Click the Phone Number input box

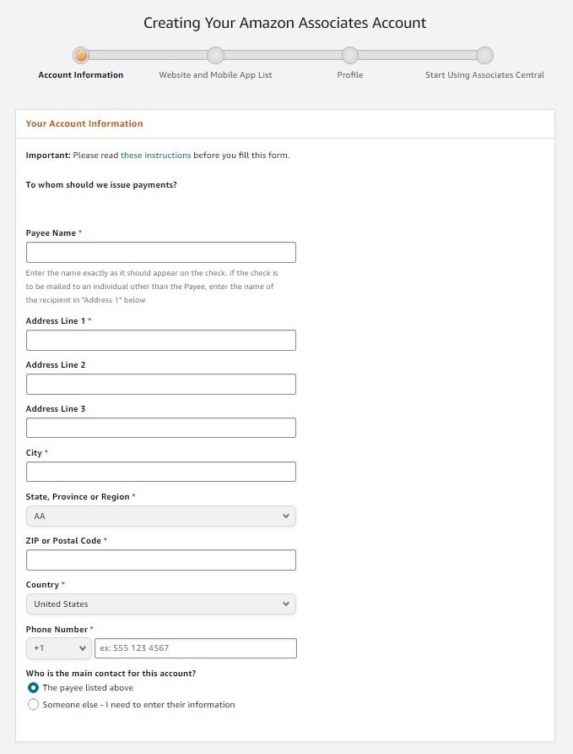point(196,648)
